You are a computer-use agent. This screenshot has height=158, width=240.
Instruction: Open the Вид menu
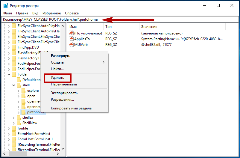(35, 13)
